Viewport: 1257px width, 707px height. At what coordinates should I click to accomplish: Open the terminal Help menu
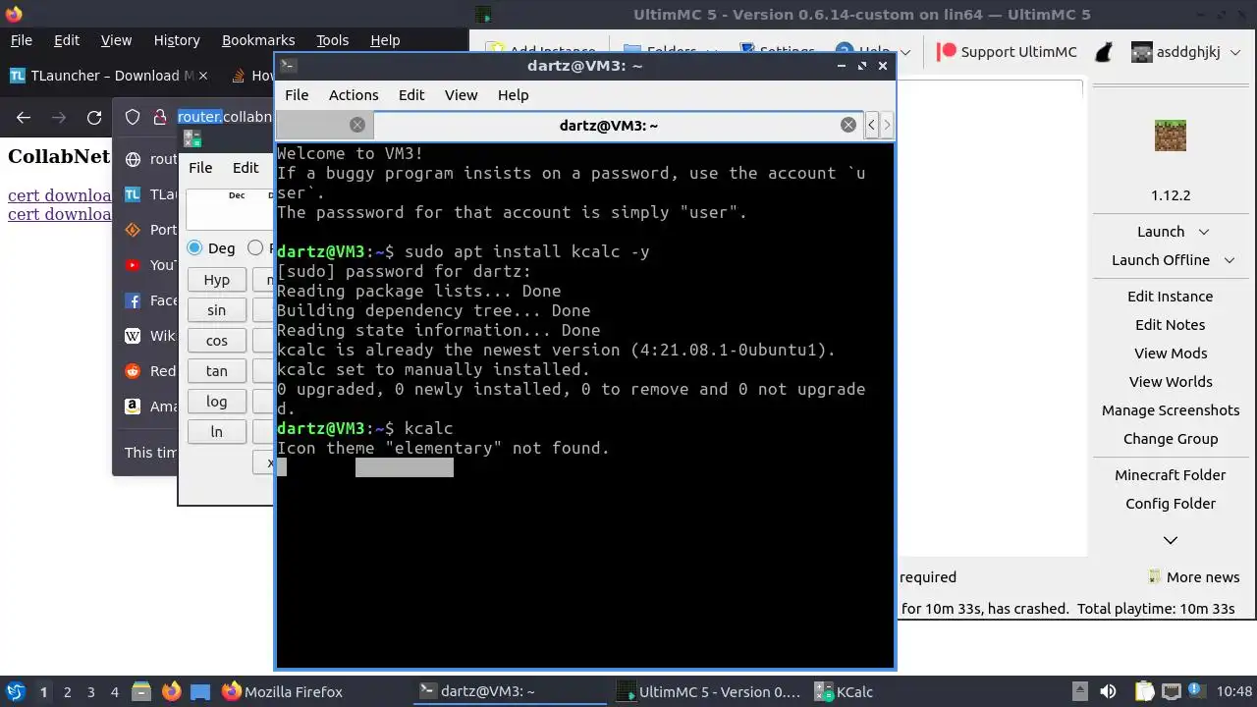click(x=514, y=95)
